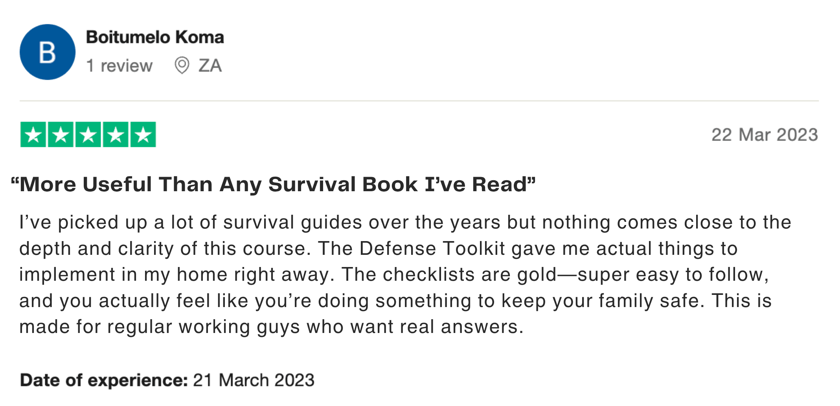Click the first line starting "I've picked up"

405,222
